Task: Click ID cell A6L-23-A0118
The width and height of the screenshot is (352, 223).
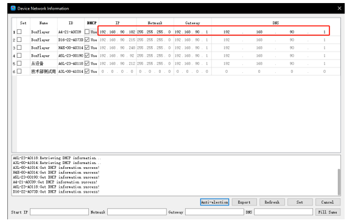Action: click(x=71, y=63)
